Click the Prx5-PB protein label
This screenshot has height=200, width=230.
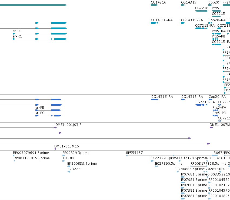pos(219,113)
